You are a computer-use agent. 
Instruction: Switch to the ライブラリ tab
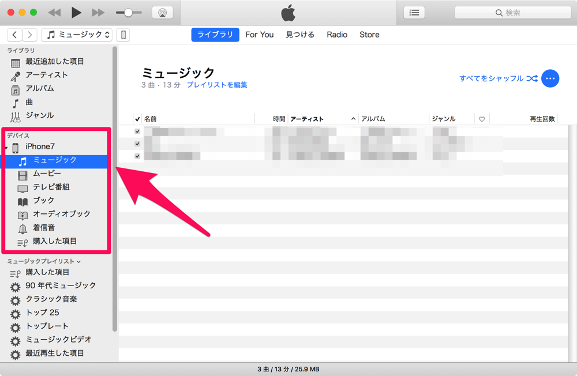(215, 35)
